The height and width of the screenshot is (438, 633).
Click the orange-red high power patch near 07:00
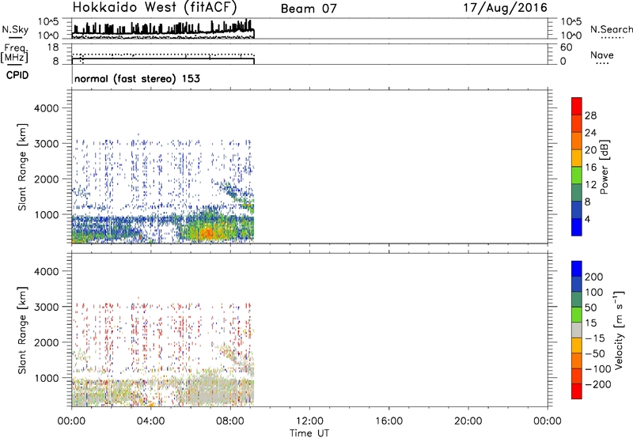point(207,232)
